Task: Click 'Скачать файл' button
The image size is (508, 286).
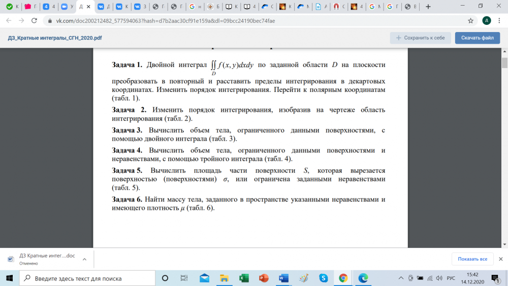Action: pos(477,38)
